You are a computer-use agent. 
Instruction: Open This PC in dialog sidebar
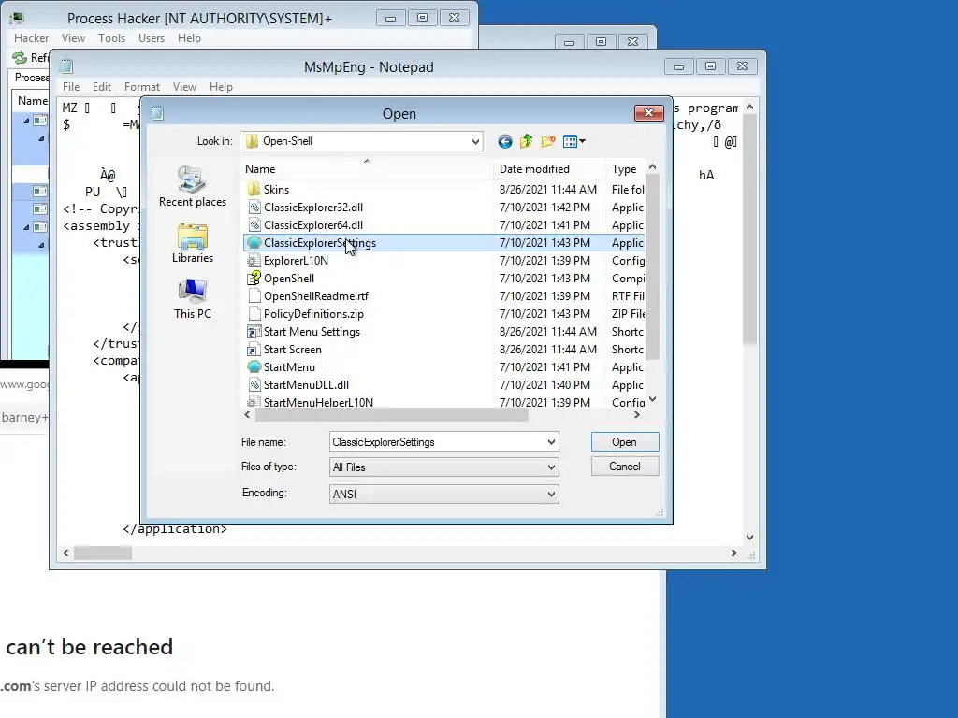(193, 298)
